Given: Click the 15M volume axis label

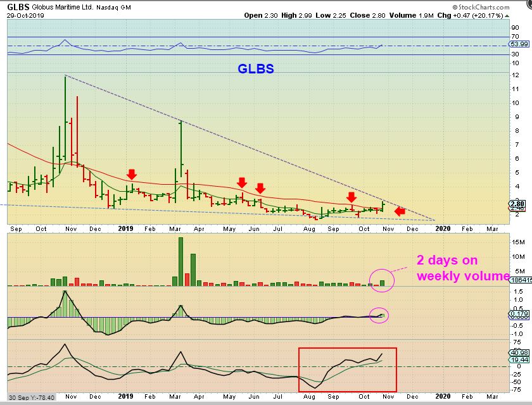Looking at the screenshot, I should [518, 242].
